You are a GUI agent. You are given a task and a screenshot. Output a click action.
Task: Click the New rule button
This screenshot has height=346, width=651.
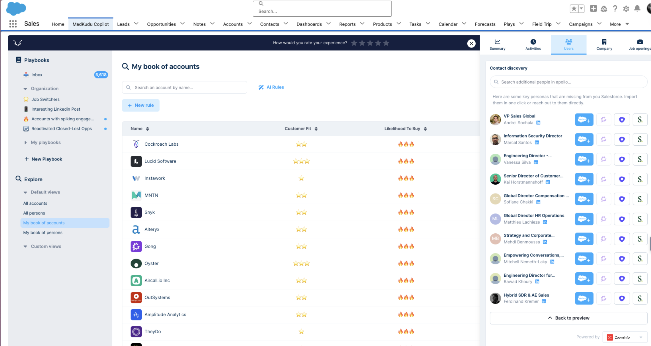point(141,105)
